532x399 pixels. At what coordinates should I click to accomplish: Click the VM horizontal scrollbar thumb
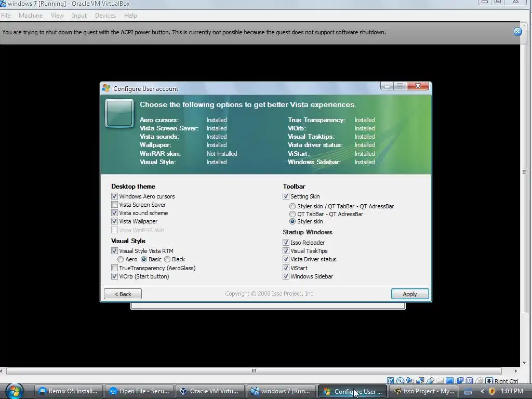click(254, 371)
